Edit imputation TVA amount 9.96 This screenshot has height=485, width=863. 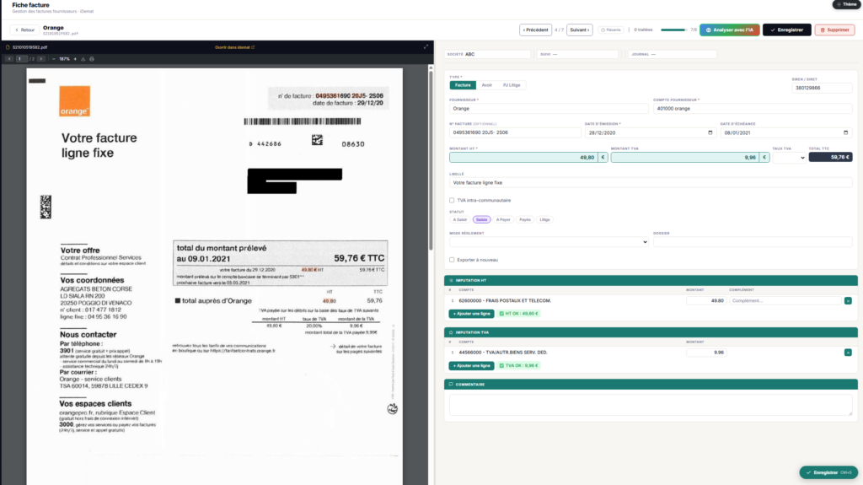point(705,353)
